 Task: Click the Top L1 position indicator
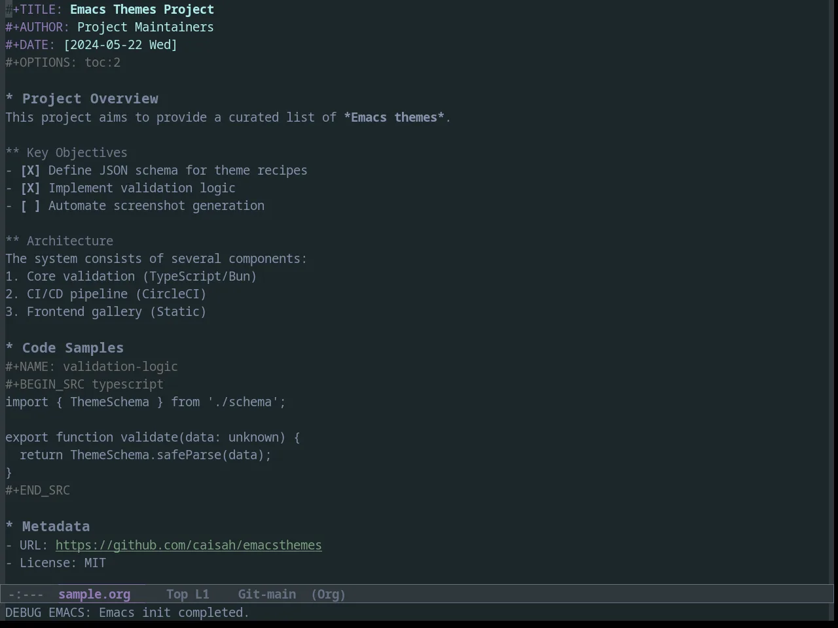click(188, 595)
